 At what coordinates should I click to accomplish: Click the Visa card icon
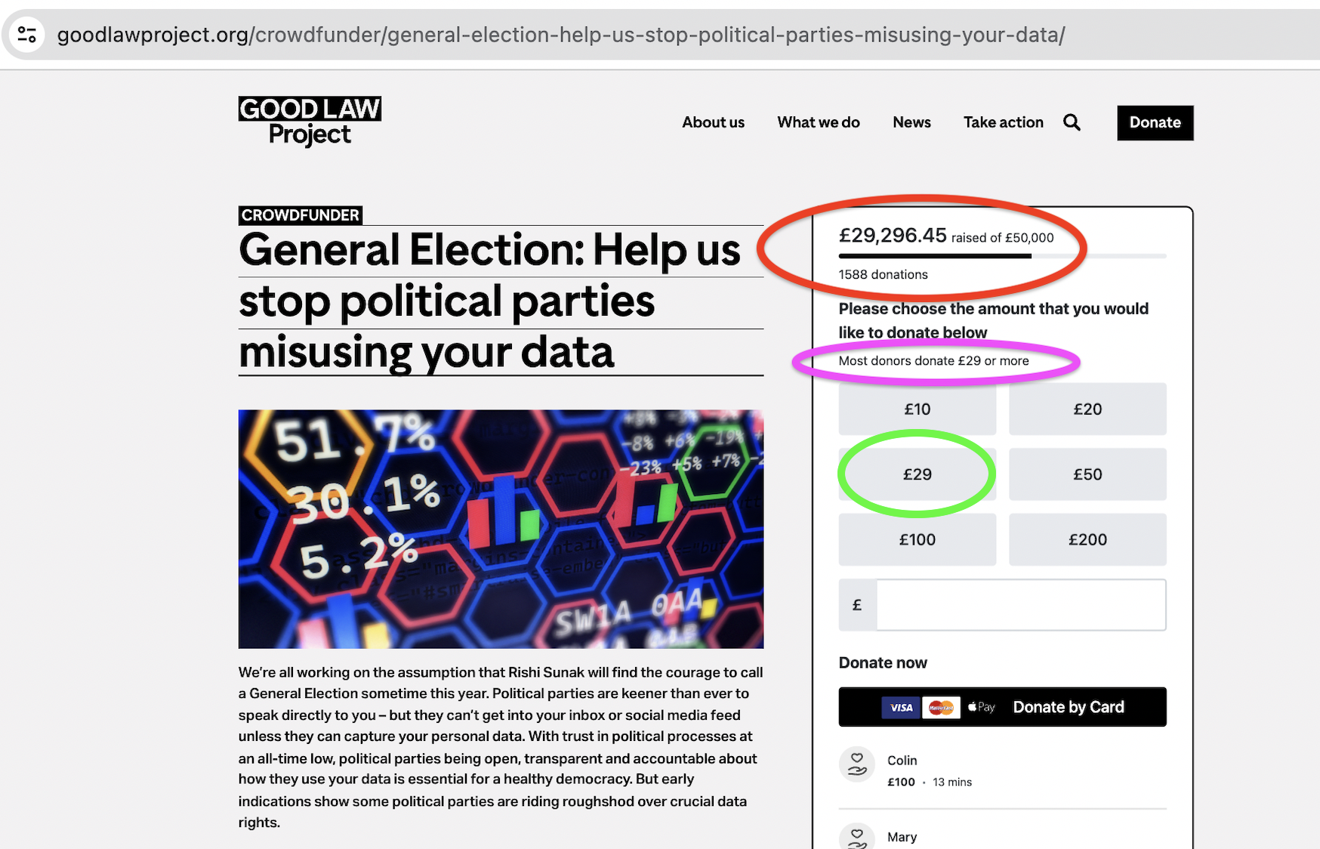point(901,708)
